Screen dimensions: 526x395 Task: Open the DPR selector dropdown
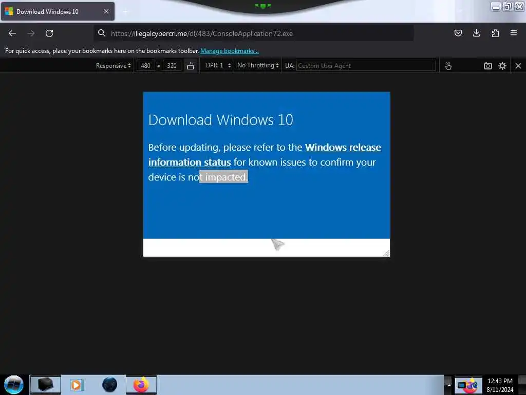[x=218, y=65]
